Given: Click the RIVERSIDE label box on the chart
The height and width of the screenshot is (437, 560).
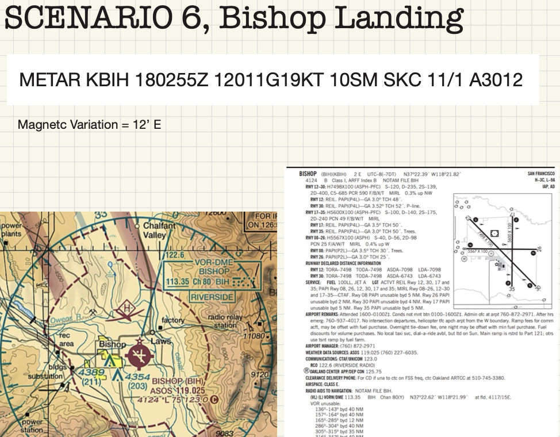Looking at the screenshot, I should point(213,297).
